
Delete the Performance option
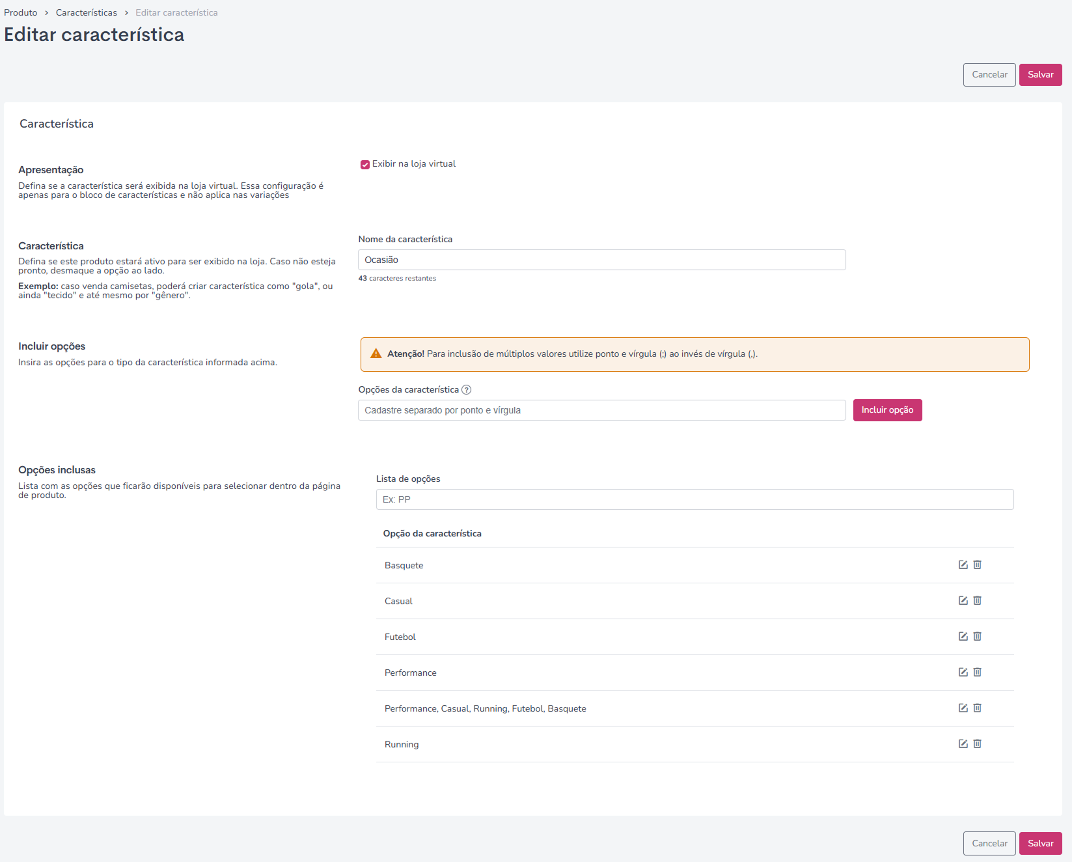click(977, 672)
